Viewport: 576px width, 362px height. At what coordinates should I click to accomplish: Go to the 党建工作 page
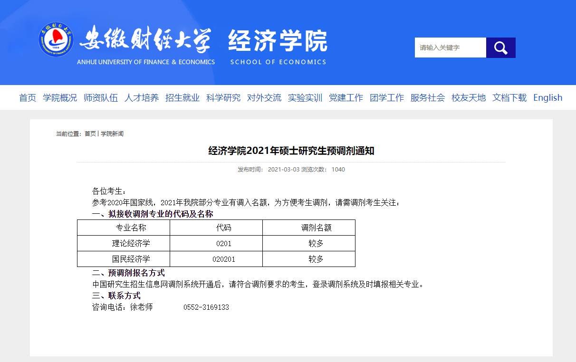(x=346, y=98)
